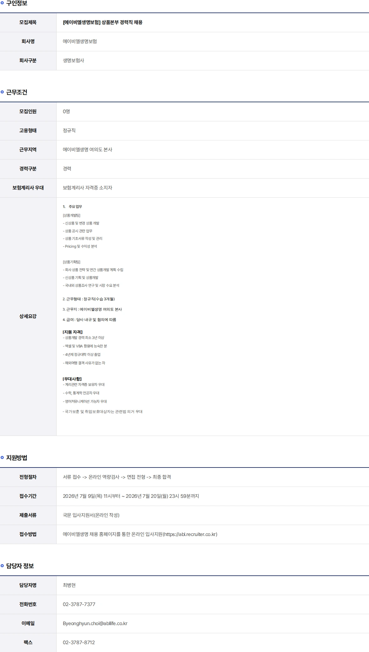Screen dimensions: 369x652
Task: Click the line '신상품 및 변경 상품 개발'
Action: click(81, 223)
